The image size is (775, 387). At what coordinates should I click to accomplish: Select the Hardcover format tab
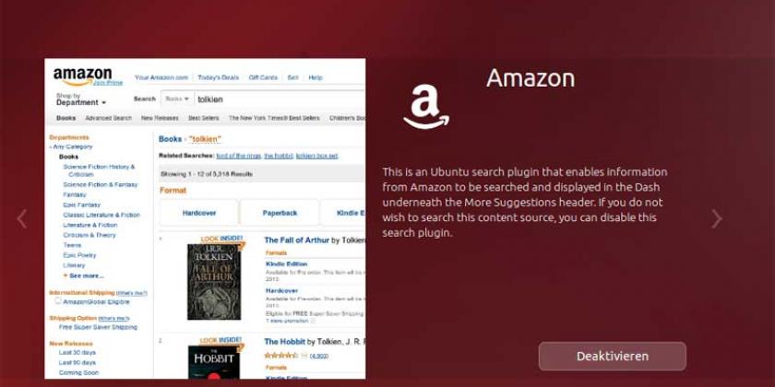click(x=199, y=213)
